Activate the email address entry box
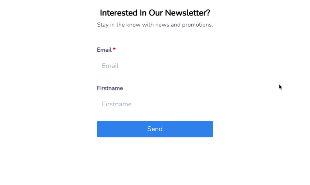 [x=155, y=66]
